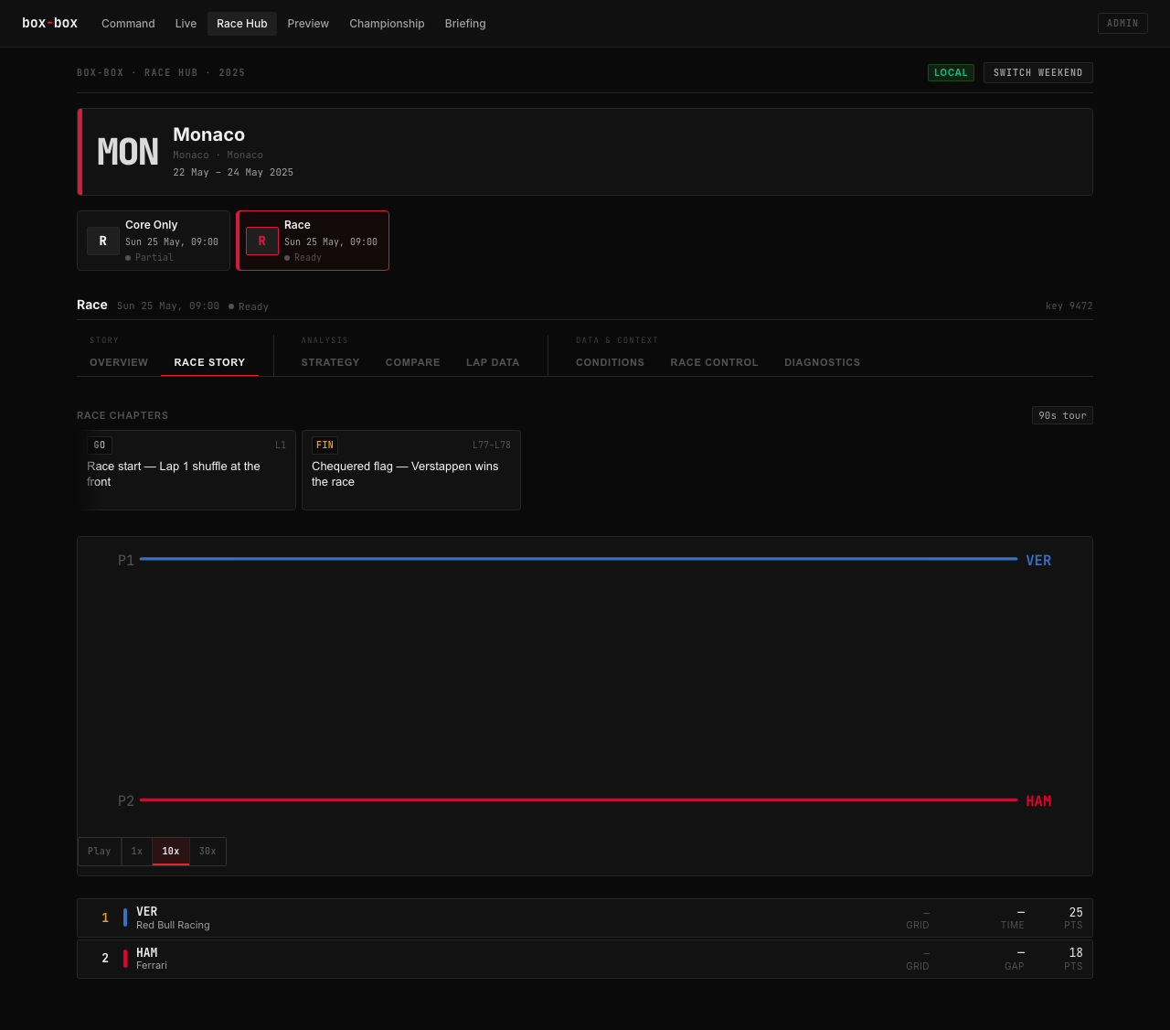Click the red team color bar for HAM

coord(125,959)
